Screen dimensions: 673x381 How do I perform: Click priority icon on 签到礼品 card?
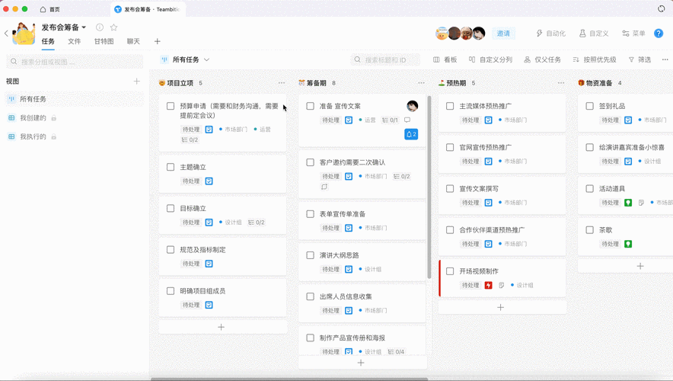tap(628, 120)
